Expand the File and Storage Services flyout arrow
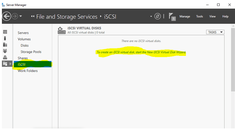The height and width of the screenshot is (130, 235). tap(11, 64)
